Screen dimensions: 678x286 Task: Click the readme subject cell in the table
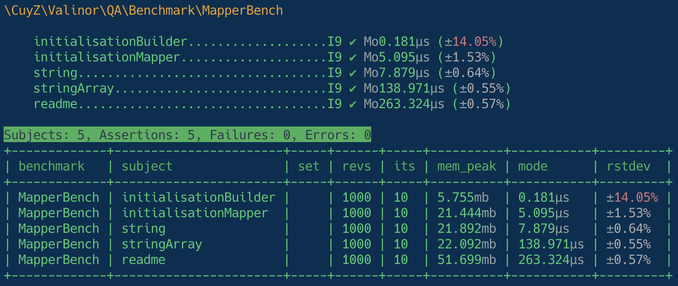coord(143,260)
